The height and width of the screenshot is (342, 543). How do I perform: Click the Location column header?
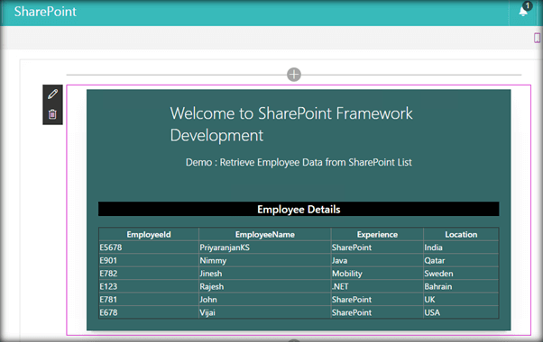pos(461,235)
